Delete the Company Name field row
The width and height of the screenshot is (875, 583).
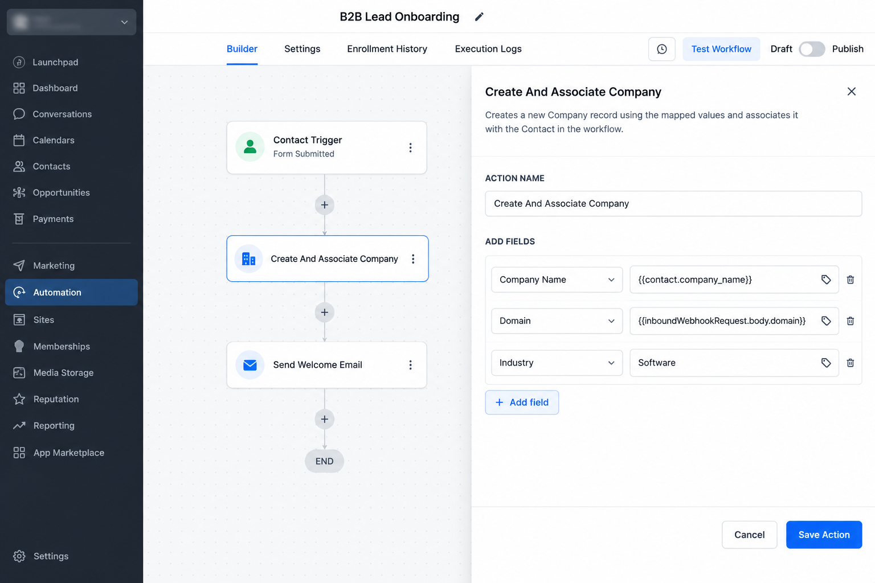851,280
